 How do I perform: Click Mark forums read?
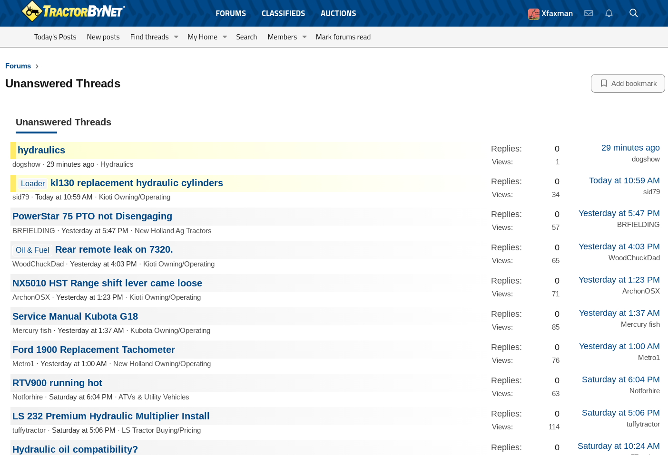(x=343, y=37)
